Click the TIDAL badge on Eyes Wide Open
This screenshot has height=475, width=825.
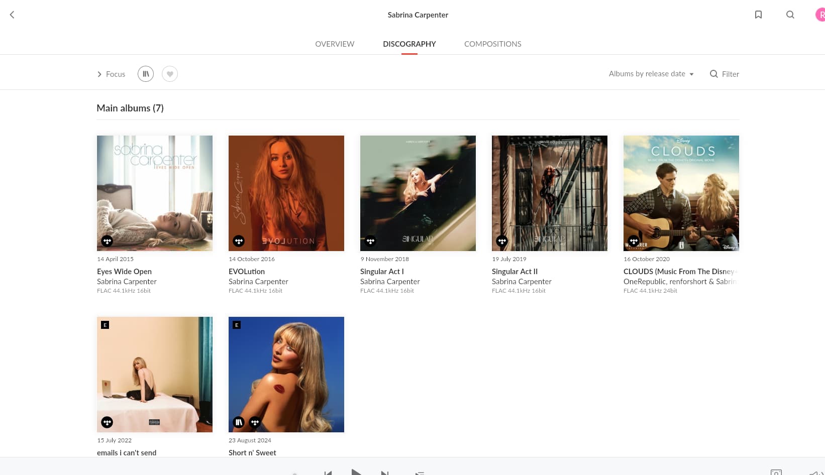pyautogui.click(x=107, y=241)
